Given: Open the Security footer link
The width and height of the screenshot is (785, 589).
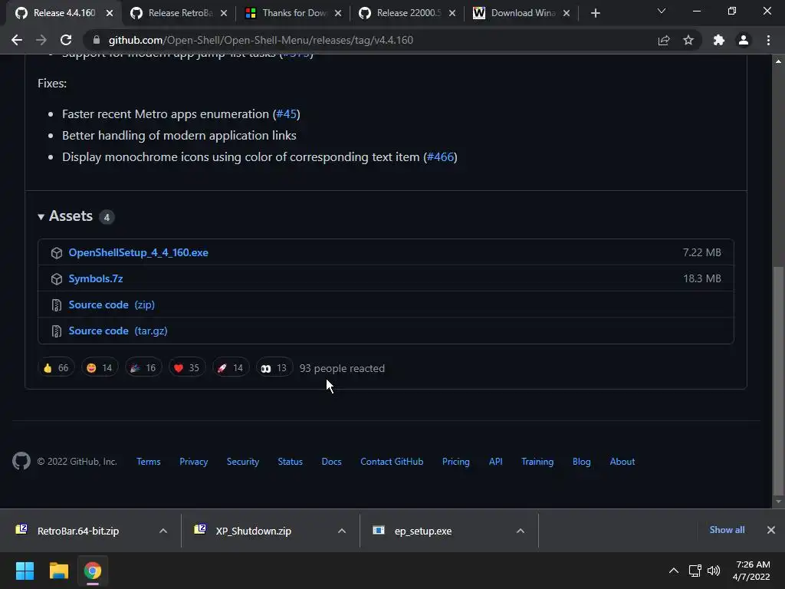Looking at the screenshot, I should coord(243,462).
